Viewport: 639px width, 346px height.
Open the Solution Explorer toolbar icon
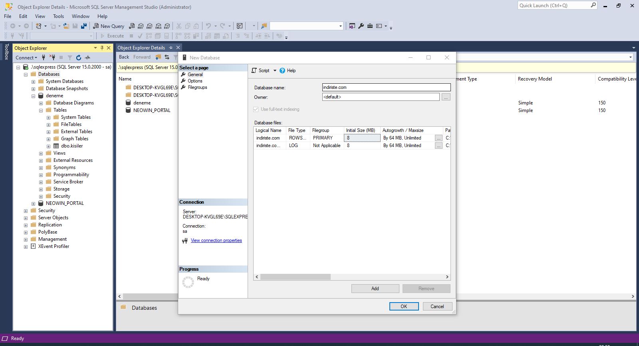pos(352,26)
